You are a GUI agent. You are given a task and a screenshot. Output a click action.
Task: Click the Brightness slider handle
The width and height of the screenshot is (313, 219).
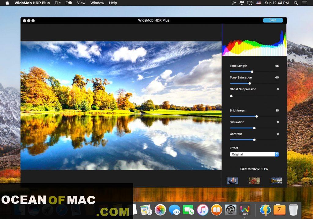[256, 117]
